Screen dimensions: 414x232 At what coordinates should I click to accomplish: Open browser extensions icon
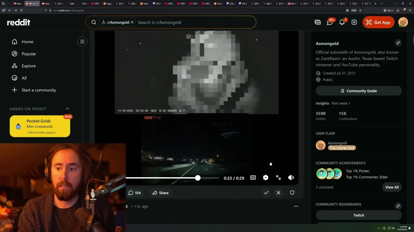398,10
